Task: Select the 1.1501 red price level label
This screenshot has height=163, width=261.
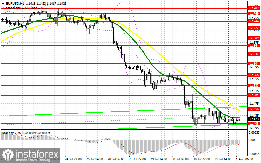Action: tap(254, 95)
